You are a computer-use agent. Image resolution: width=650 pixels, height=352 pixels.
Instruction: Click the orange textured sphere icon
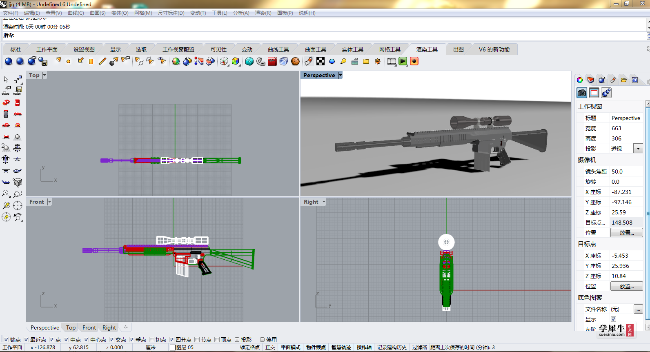tap(295, 61)
